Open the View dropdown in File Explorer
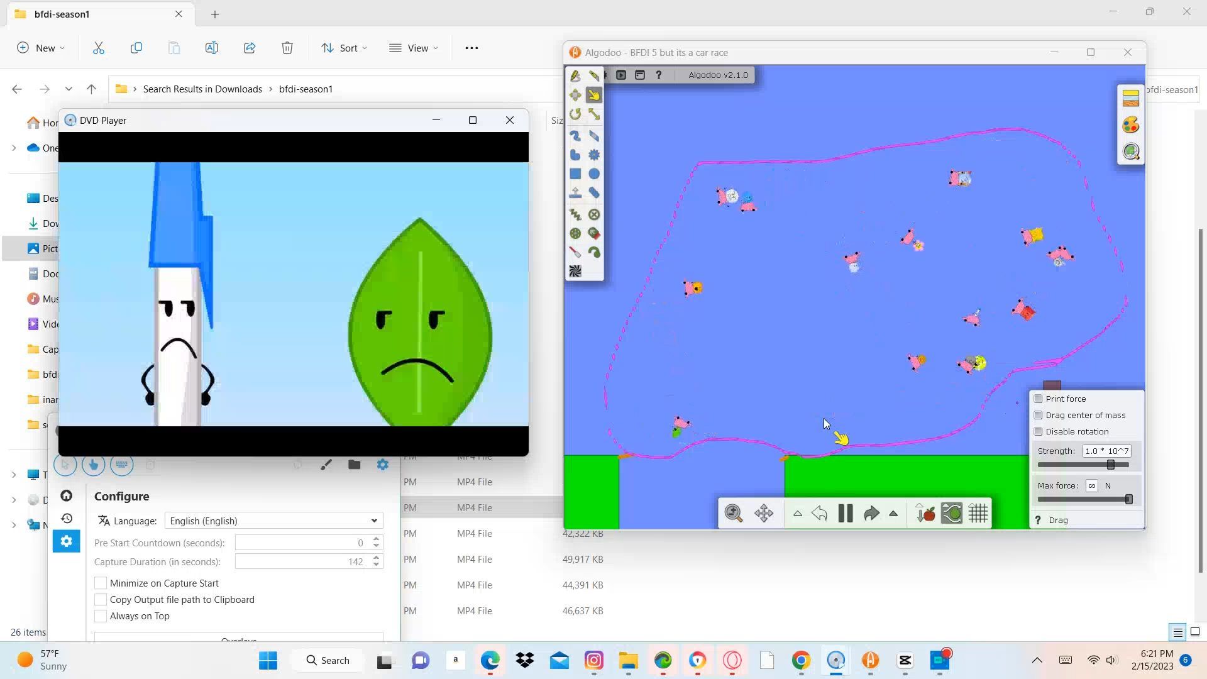The height and width of the screenshot is (679, 1207). (413, 48)
